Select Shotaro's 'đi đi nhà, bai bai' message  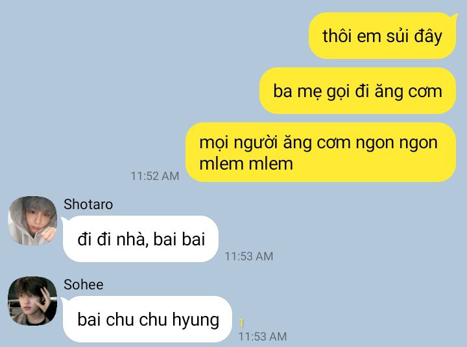click(x=141, y=239)
